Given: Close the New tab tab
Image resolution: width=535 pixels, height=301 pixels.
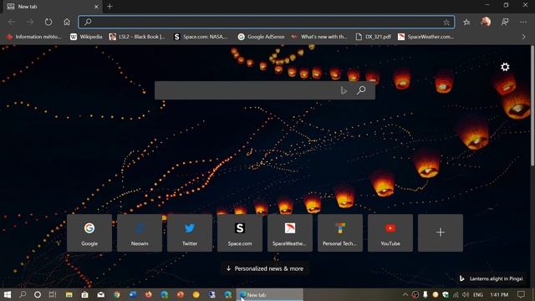Looking at the screenshot, I should point(96,7).
